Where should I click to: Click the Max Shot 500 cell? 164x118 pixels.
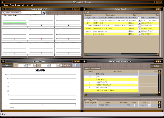pyautogui.click(x=124, y=105)
